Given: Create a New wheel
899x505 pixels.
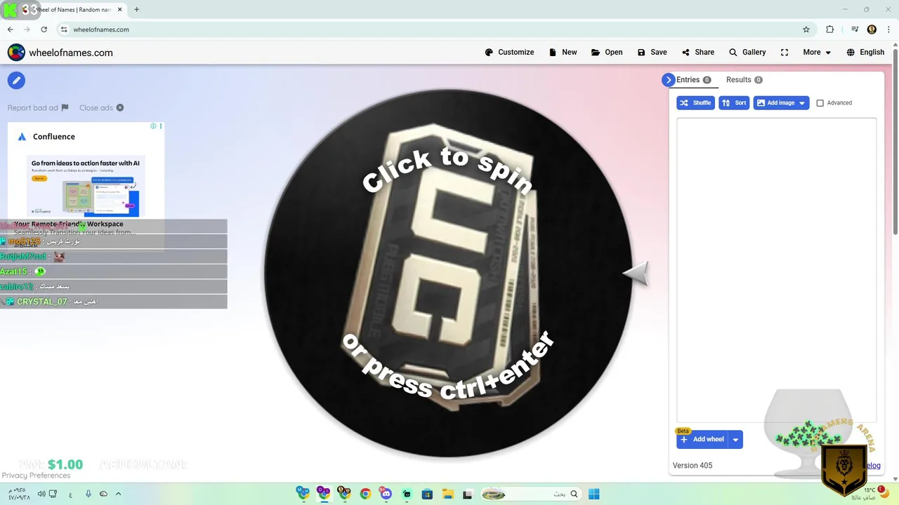Looking at the screenshot, I should point(563,52).
